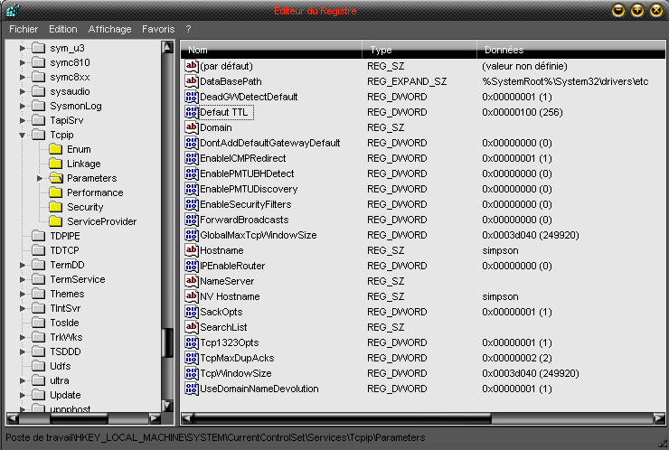The height and width of the screenshot is (450, 669).
Task: Select the Performance subkey
Action: pos(95,192)
